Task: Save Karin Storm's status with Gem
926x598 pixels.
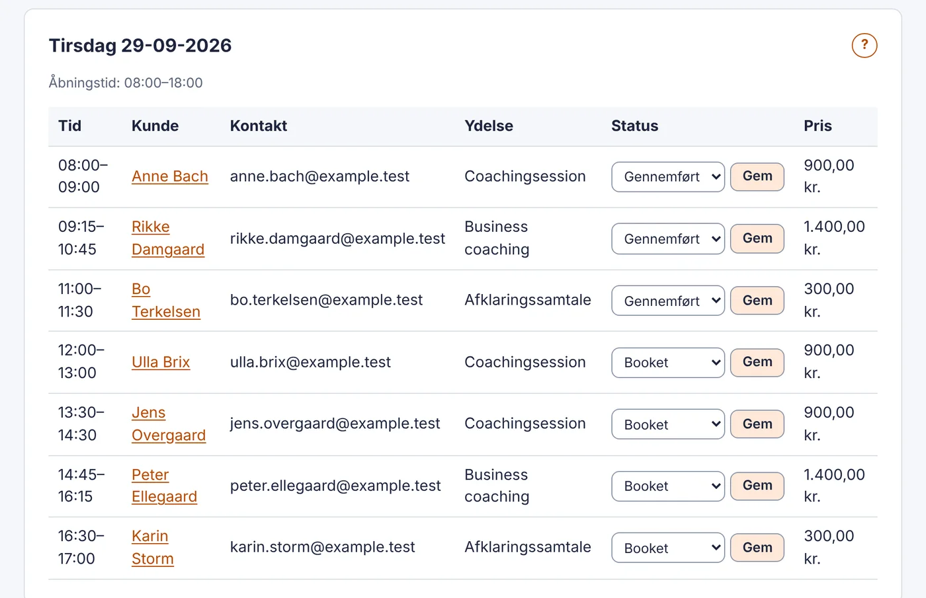Action: pos(757,548)
